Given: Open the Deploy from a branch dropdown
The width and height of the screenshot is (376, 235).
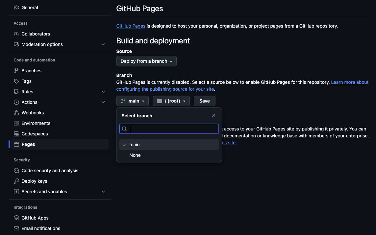Looking at the screenshot, I should (146, 61).
